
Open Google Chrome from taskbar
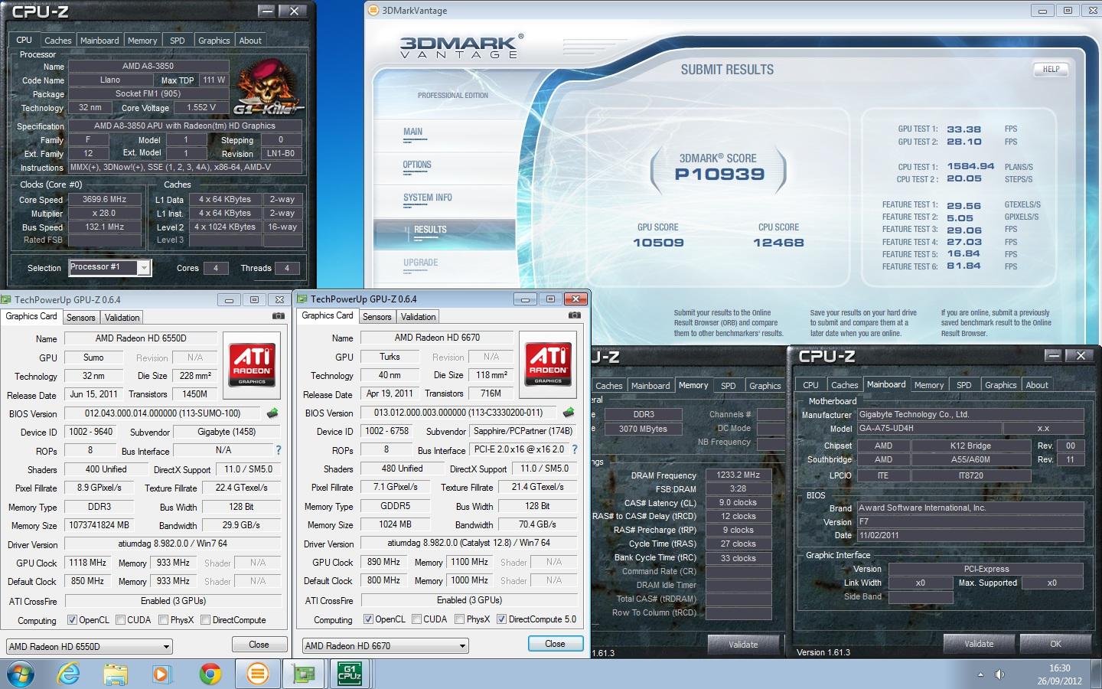tap(210, 674)
